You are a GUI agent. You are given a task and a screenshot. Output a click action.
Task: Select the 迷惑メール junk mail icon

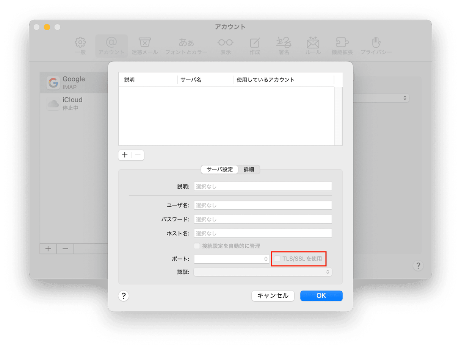tap(144, 42)
